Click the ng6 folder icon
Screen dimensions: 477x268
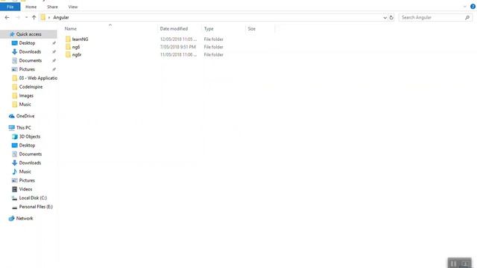[68, 47]
